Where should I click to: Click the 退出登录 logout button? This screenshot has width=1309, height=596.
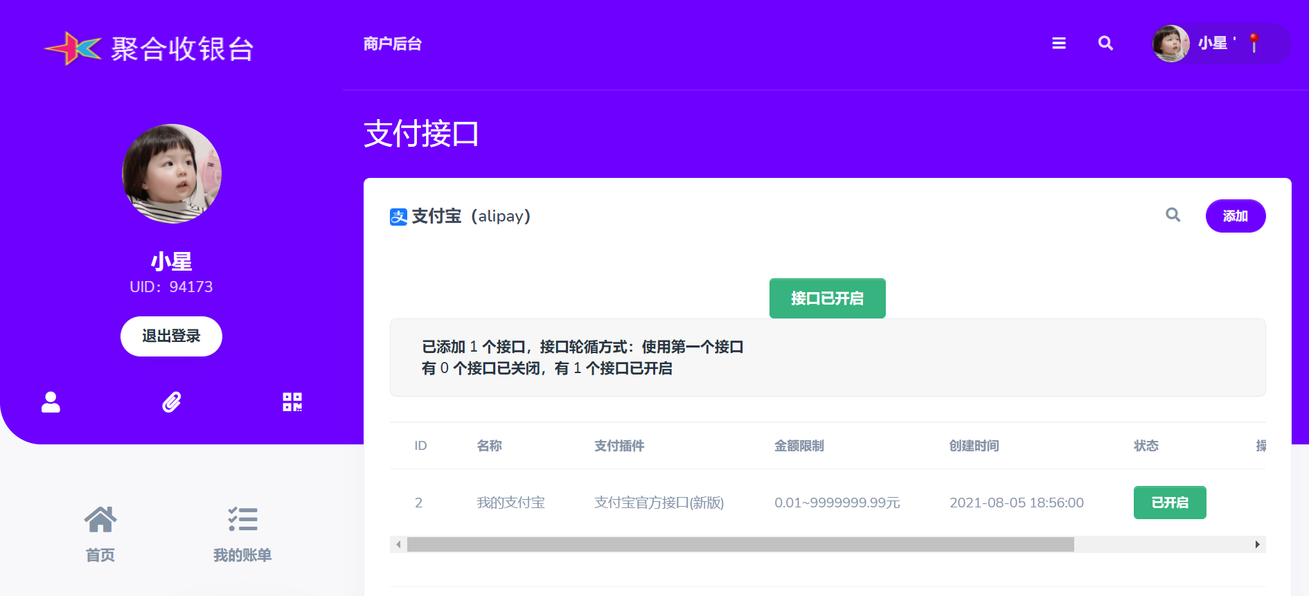tap(171, 336)
